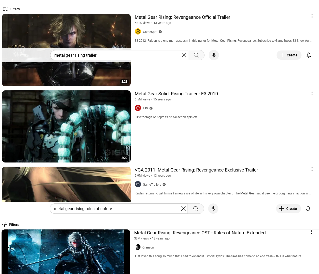Open the GameTrailers channel avatar
The height and width of the screenshot is (274, 319).
(x=138, y=184)
